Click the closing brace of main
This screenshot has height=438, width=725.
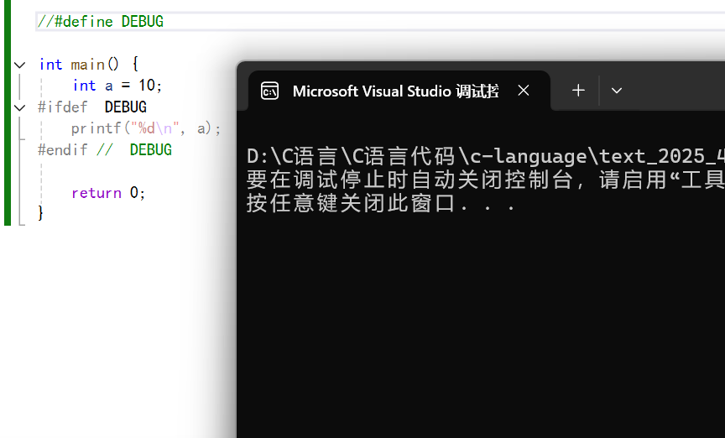pos(40,213)
